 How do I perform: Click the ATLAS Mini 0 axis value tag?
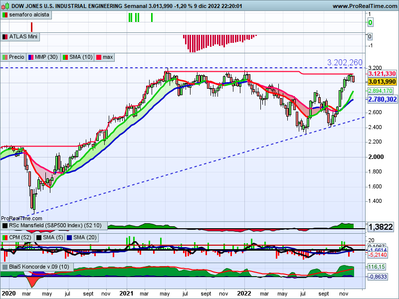coord(370,36)
